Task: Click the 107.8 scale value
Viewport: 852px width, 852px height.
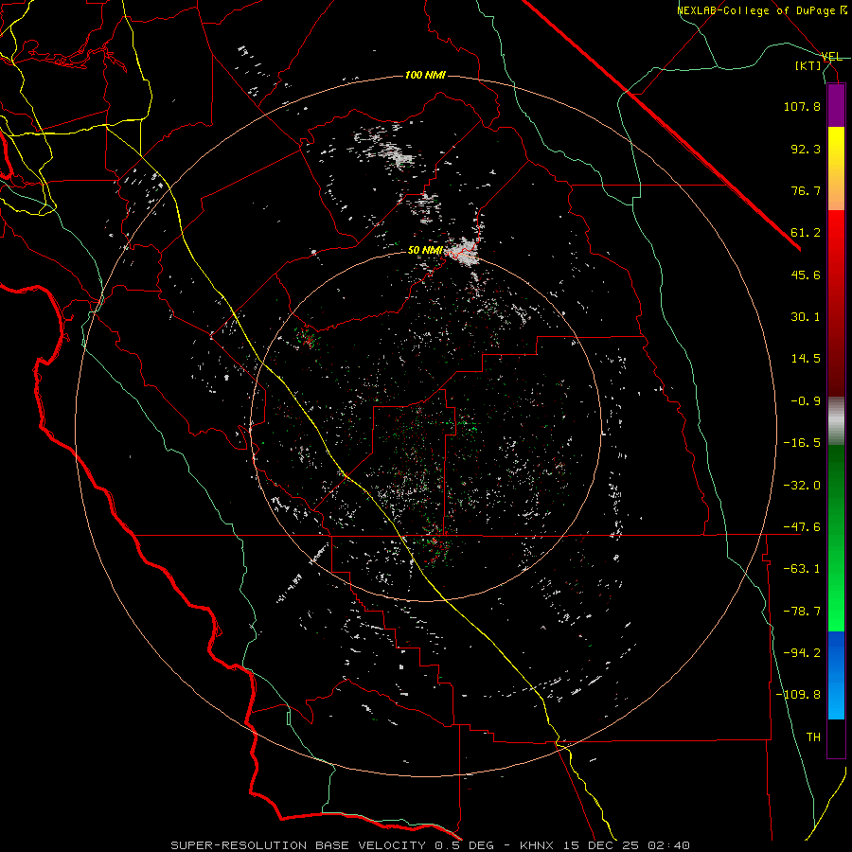Action: coord(801,107)
